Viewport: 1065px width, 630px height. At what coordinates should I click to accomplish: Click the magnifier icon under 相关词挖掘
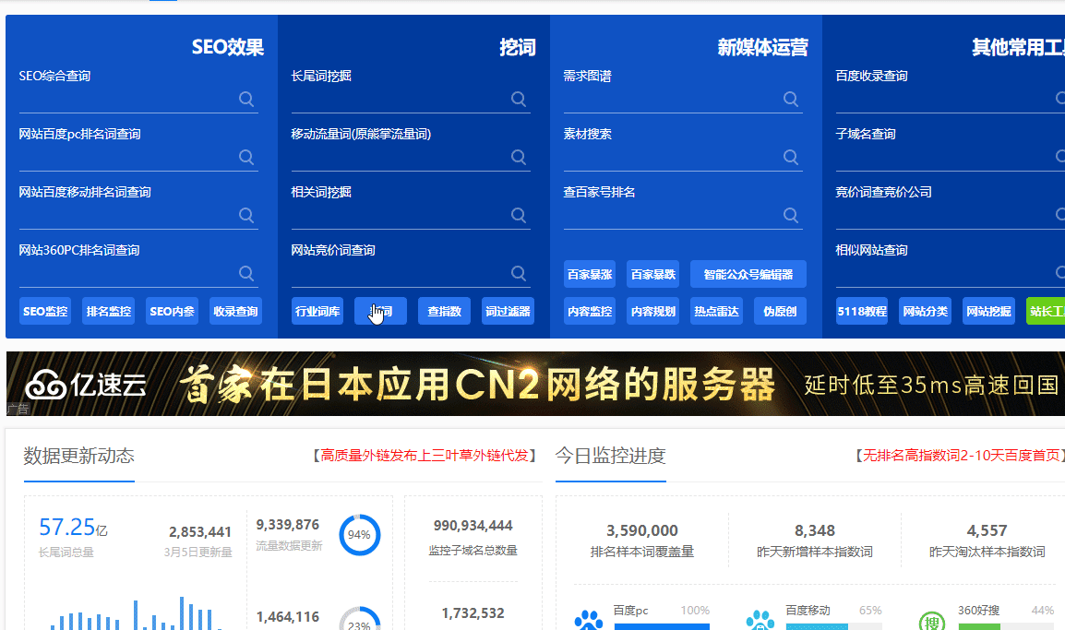click(519, 215)
